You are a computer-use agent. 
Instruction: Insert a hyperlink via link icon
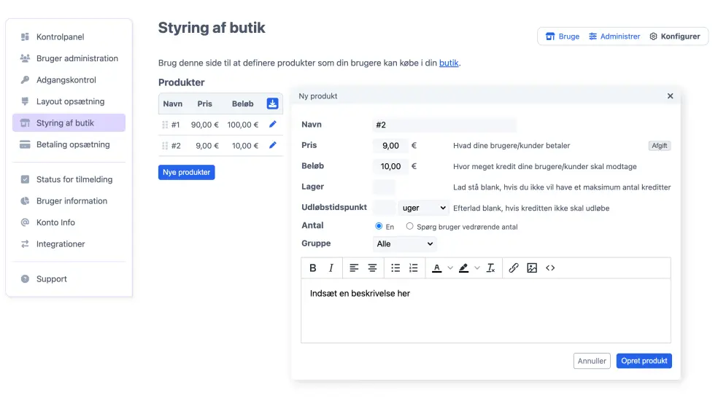tap(514, 268)
